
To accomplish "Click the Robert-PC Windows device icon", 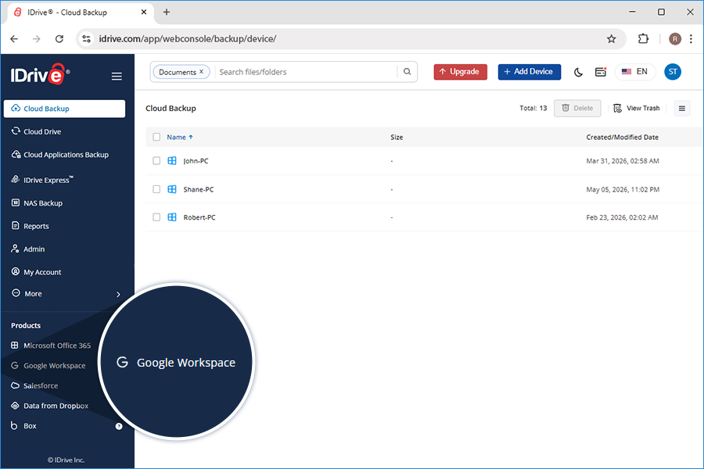I will pos(172,217).
